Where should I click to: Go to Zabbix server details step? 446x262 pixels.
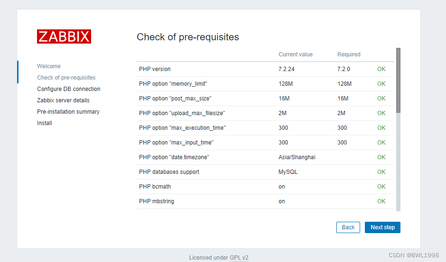coord(63,100)
